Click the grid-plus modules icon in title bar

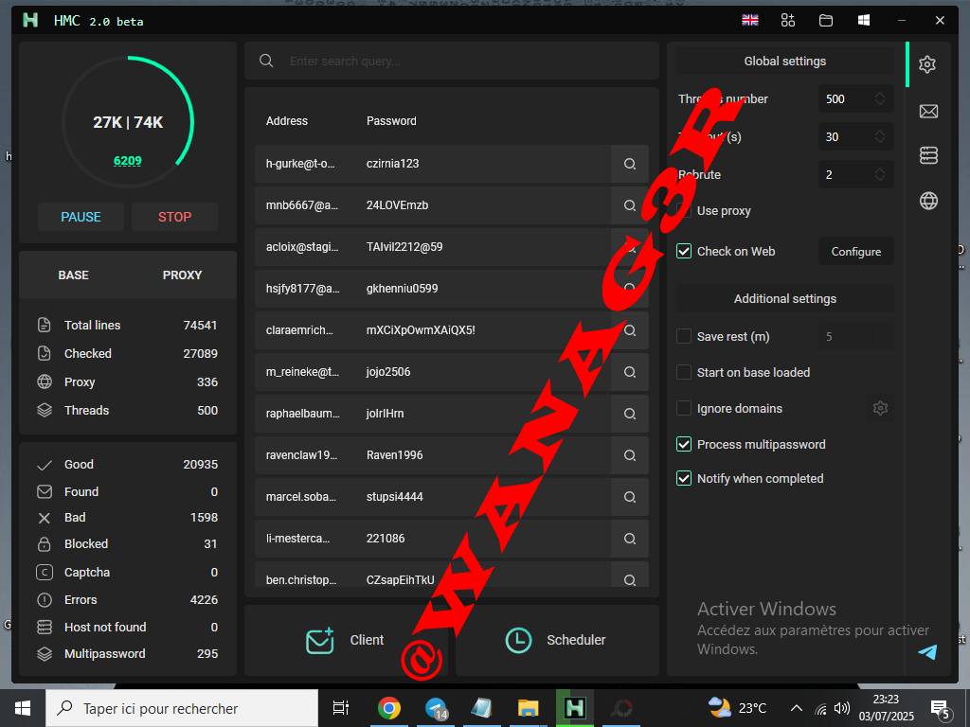tap(787, 21)
